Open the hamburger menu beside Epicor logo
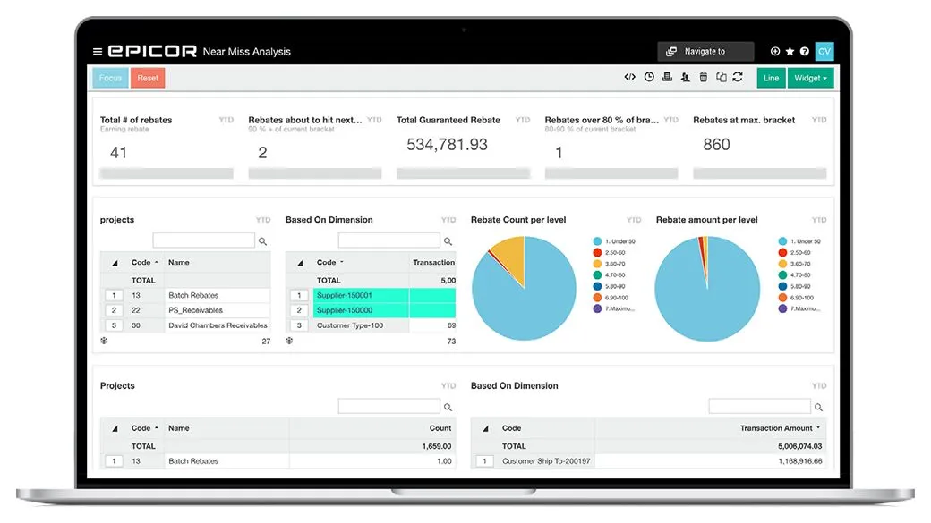 coord(98,52)
